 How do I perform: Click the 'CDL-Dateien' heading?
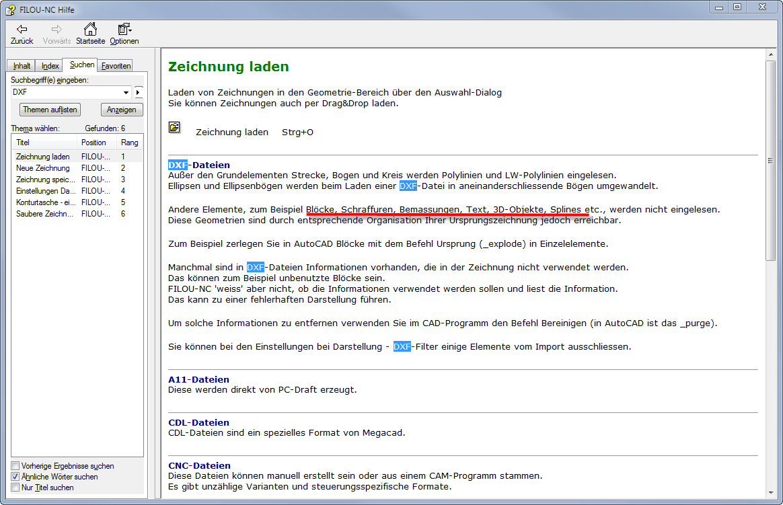(198, 423)
